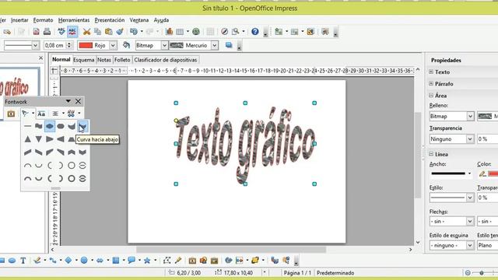Image resolution: width=498 pixels, height=280 pixels.
Task: Select the plain text Fontwork shape
Action: (x=28, y=126)
